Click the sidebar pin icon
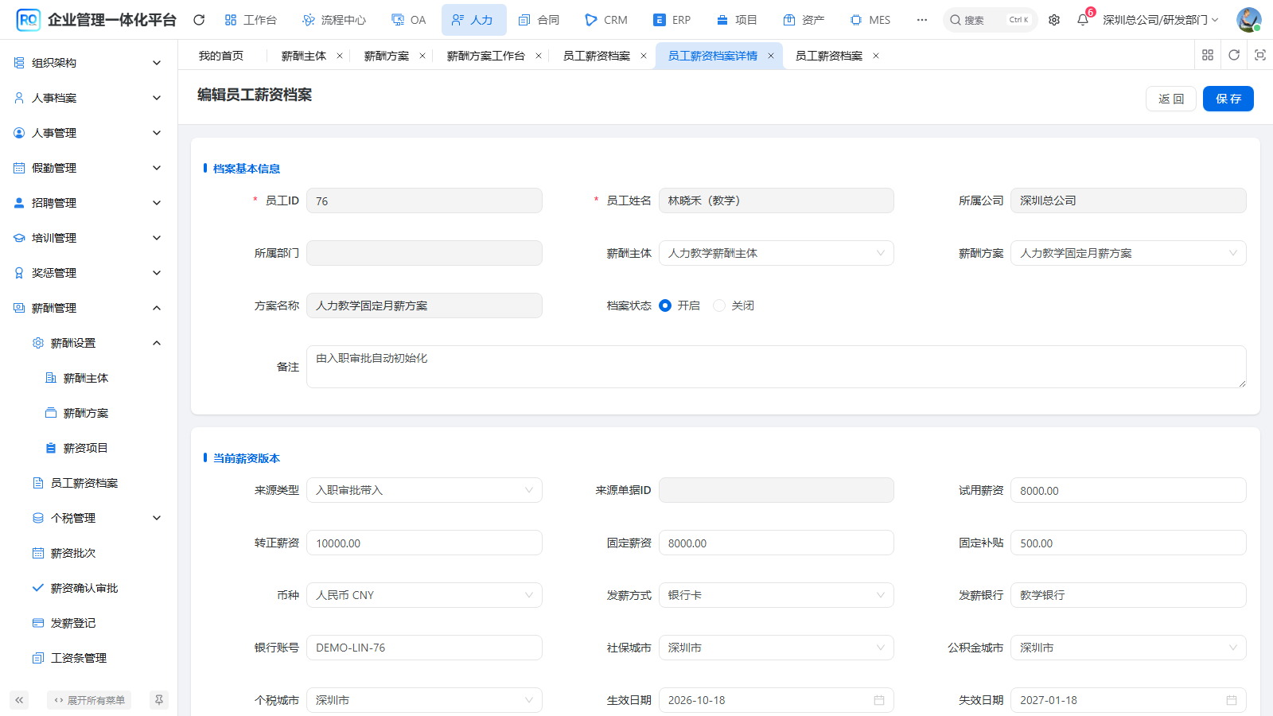The height and width of the screenshot is (716, 1273). (159, 700)
